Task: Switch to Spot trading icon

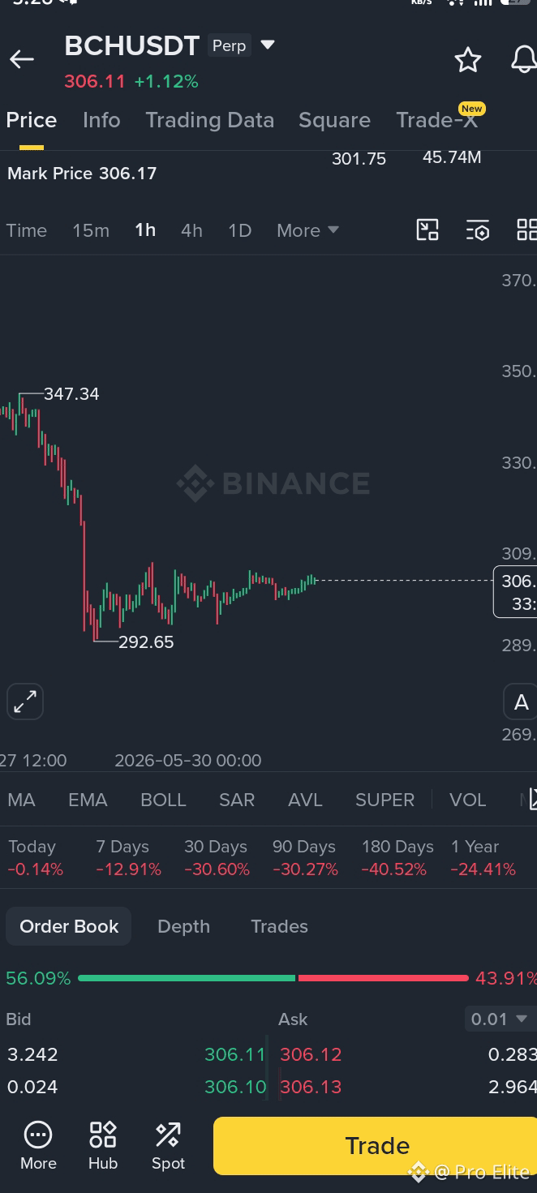Action: [168, 1145]
